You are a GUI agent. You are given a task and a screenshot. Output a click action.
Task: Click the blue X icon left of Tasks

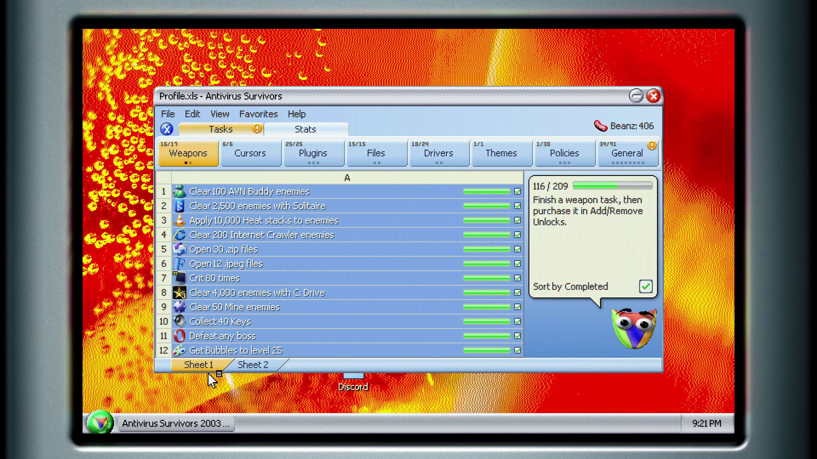(x=167, y=129)
